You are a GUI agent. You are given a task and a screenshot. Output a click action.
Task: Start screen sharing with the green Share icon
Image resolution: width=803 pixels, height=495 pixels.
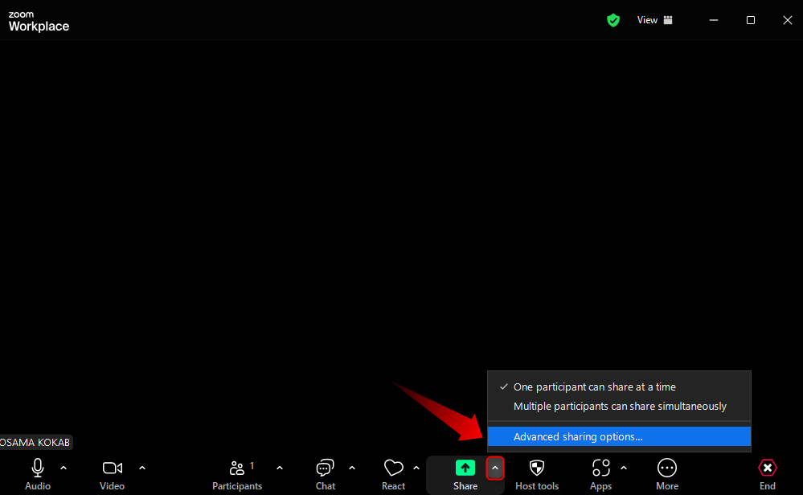tap(465, 468)
